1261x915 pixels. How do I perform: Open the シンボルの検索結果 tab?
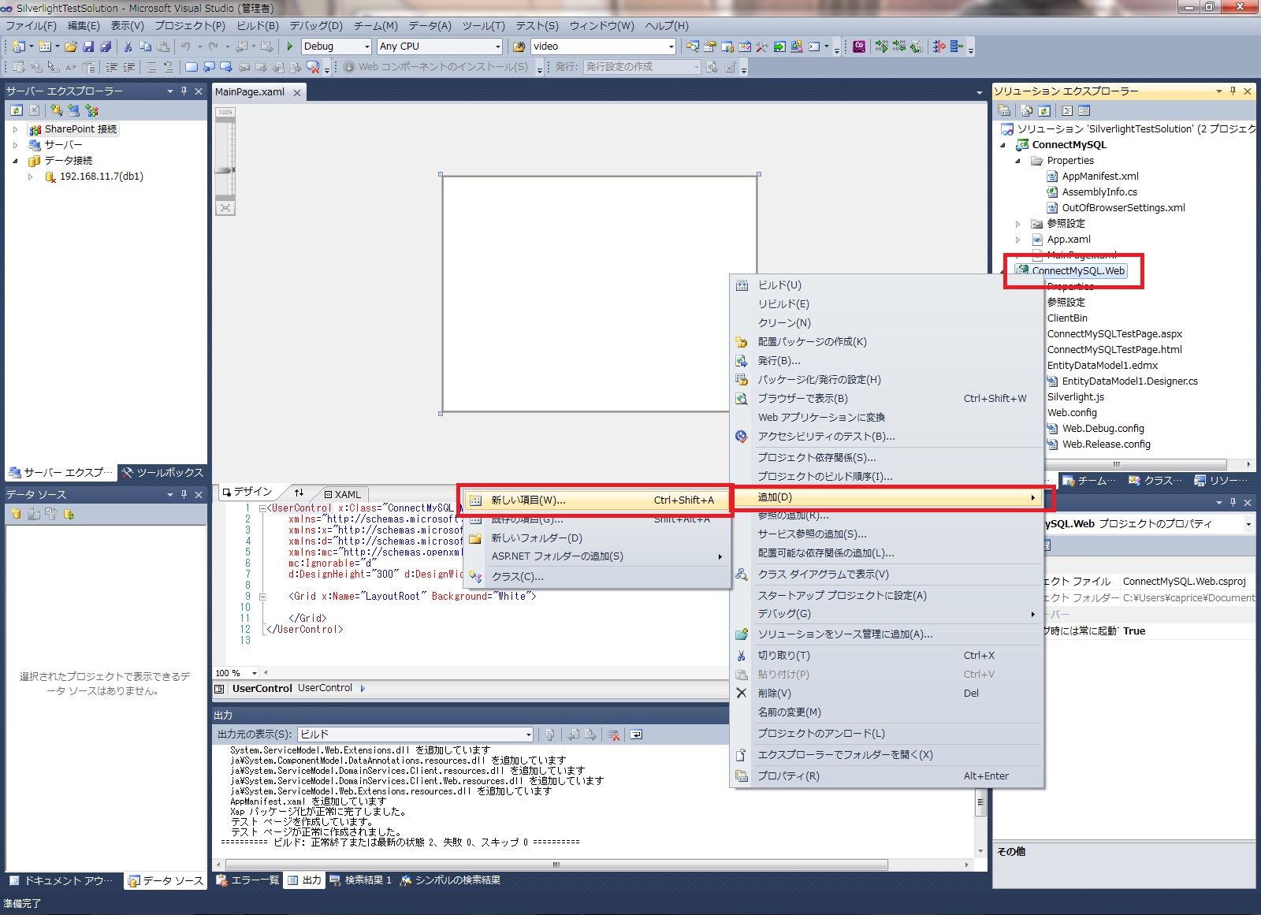(450, 880)
